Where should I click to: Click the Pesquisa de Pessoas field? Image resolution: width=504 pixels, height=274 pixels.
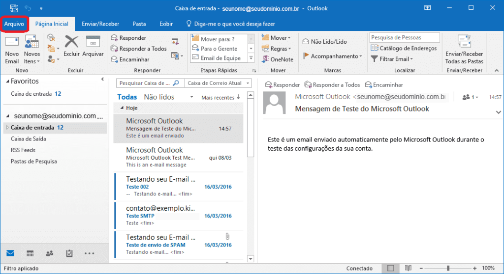[405, 37]
